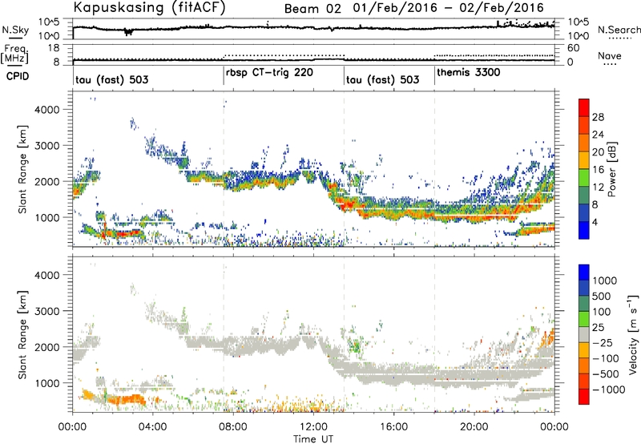Click the '3000' tick on the velocity panel
Screen dimensions: 641x444
[46, 311]
